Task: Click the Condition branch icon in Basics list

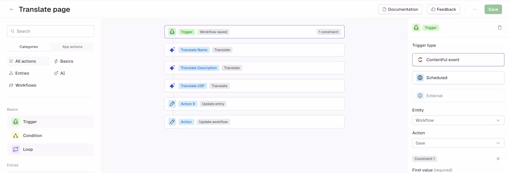Action: 15,136
